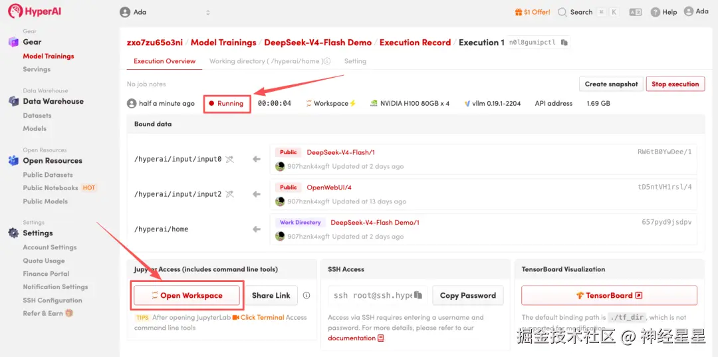Screen dimensions: 718x357
Task: Click the Data Warehouse cube icon
Action: click(13, 101)
